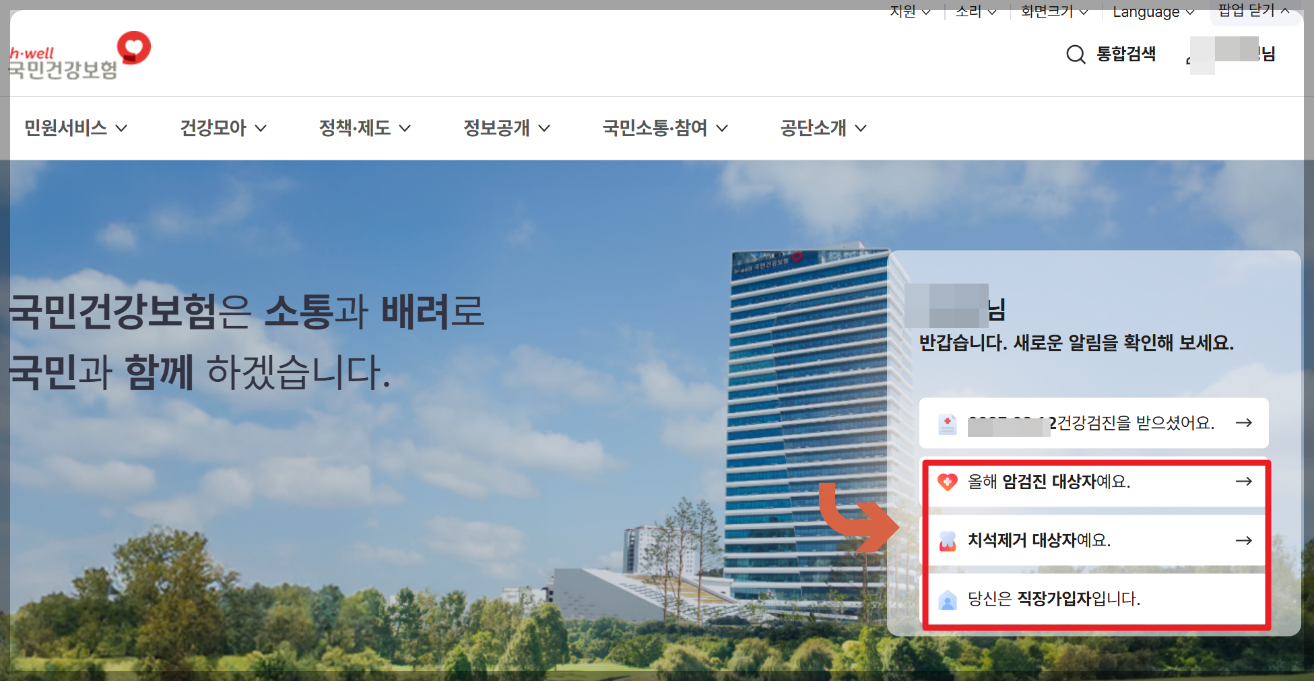This screenshot has height=681, width=1314.
Task: Open the 정보공개 menu
Action: (x=506, y=128)
